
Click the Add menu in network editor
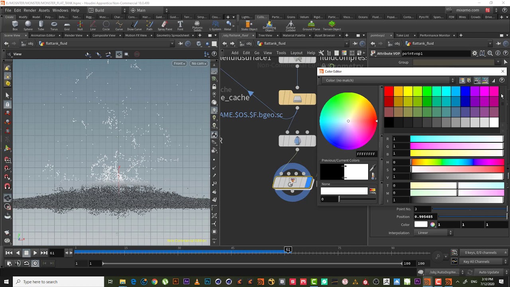235,53
